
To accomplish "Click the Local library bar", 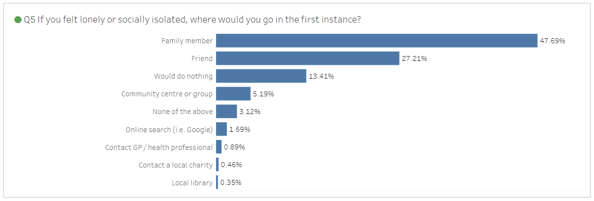I will [x=217, y=182].
